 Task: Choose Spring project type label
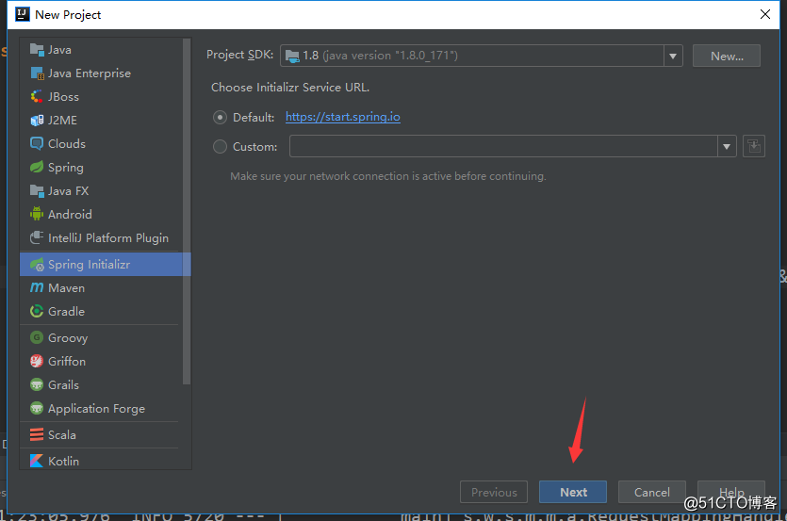66,168
